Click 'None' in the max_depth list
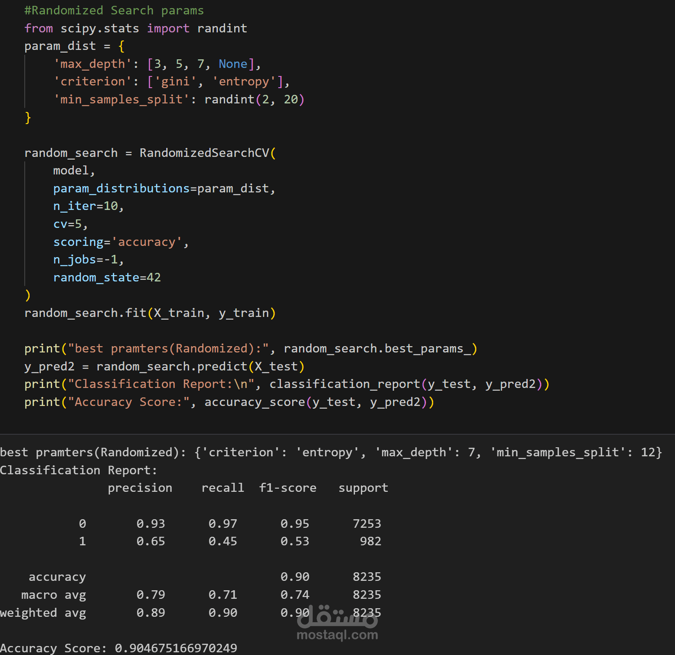 coord(233,64)
